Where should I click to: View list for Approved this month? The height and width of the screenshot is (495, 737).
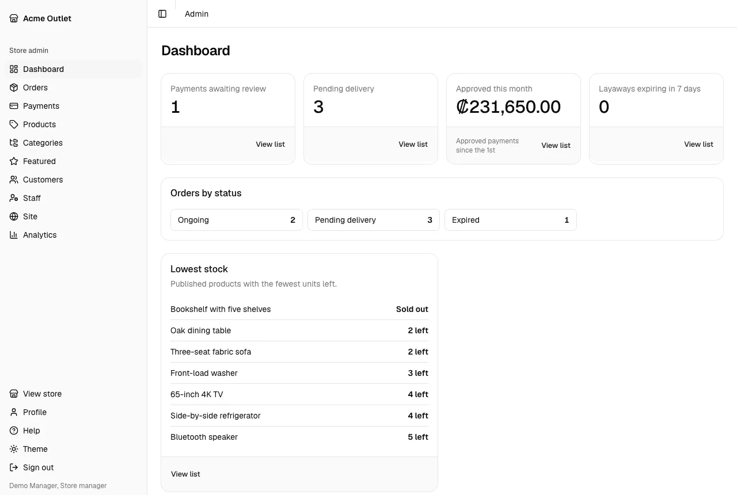556,146
